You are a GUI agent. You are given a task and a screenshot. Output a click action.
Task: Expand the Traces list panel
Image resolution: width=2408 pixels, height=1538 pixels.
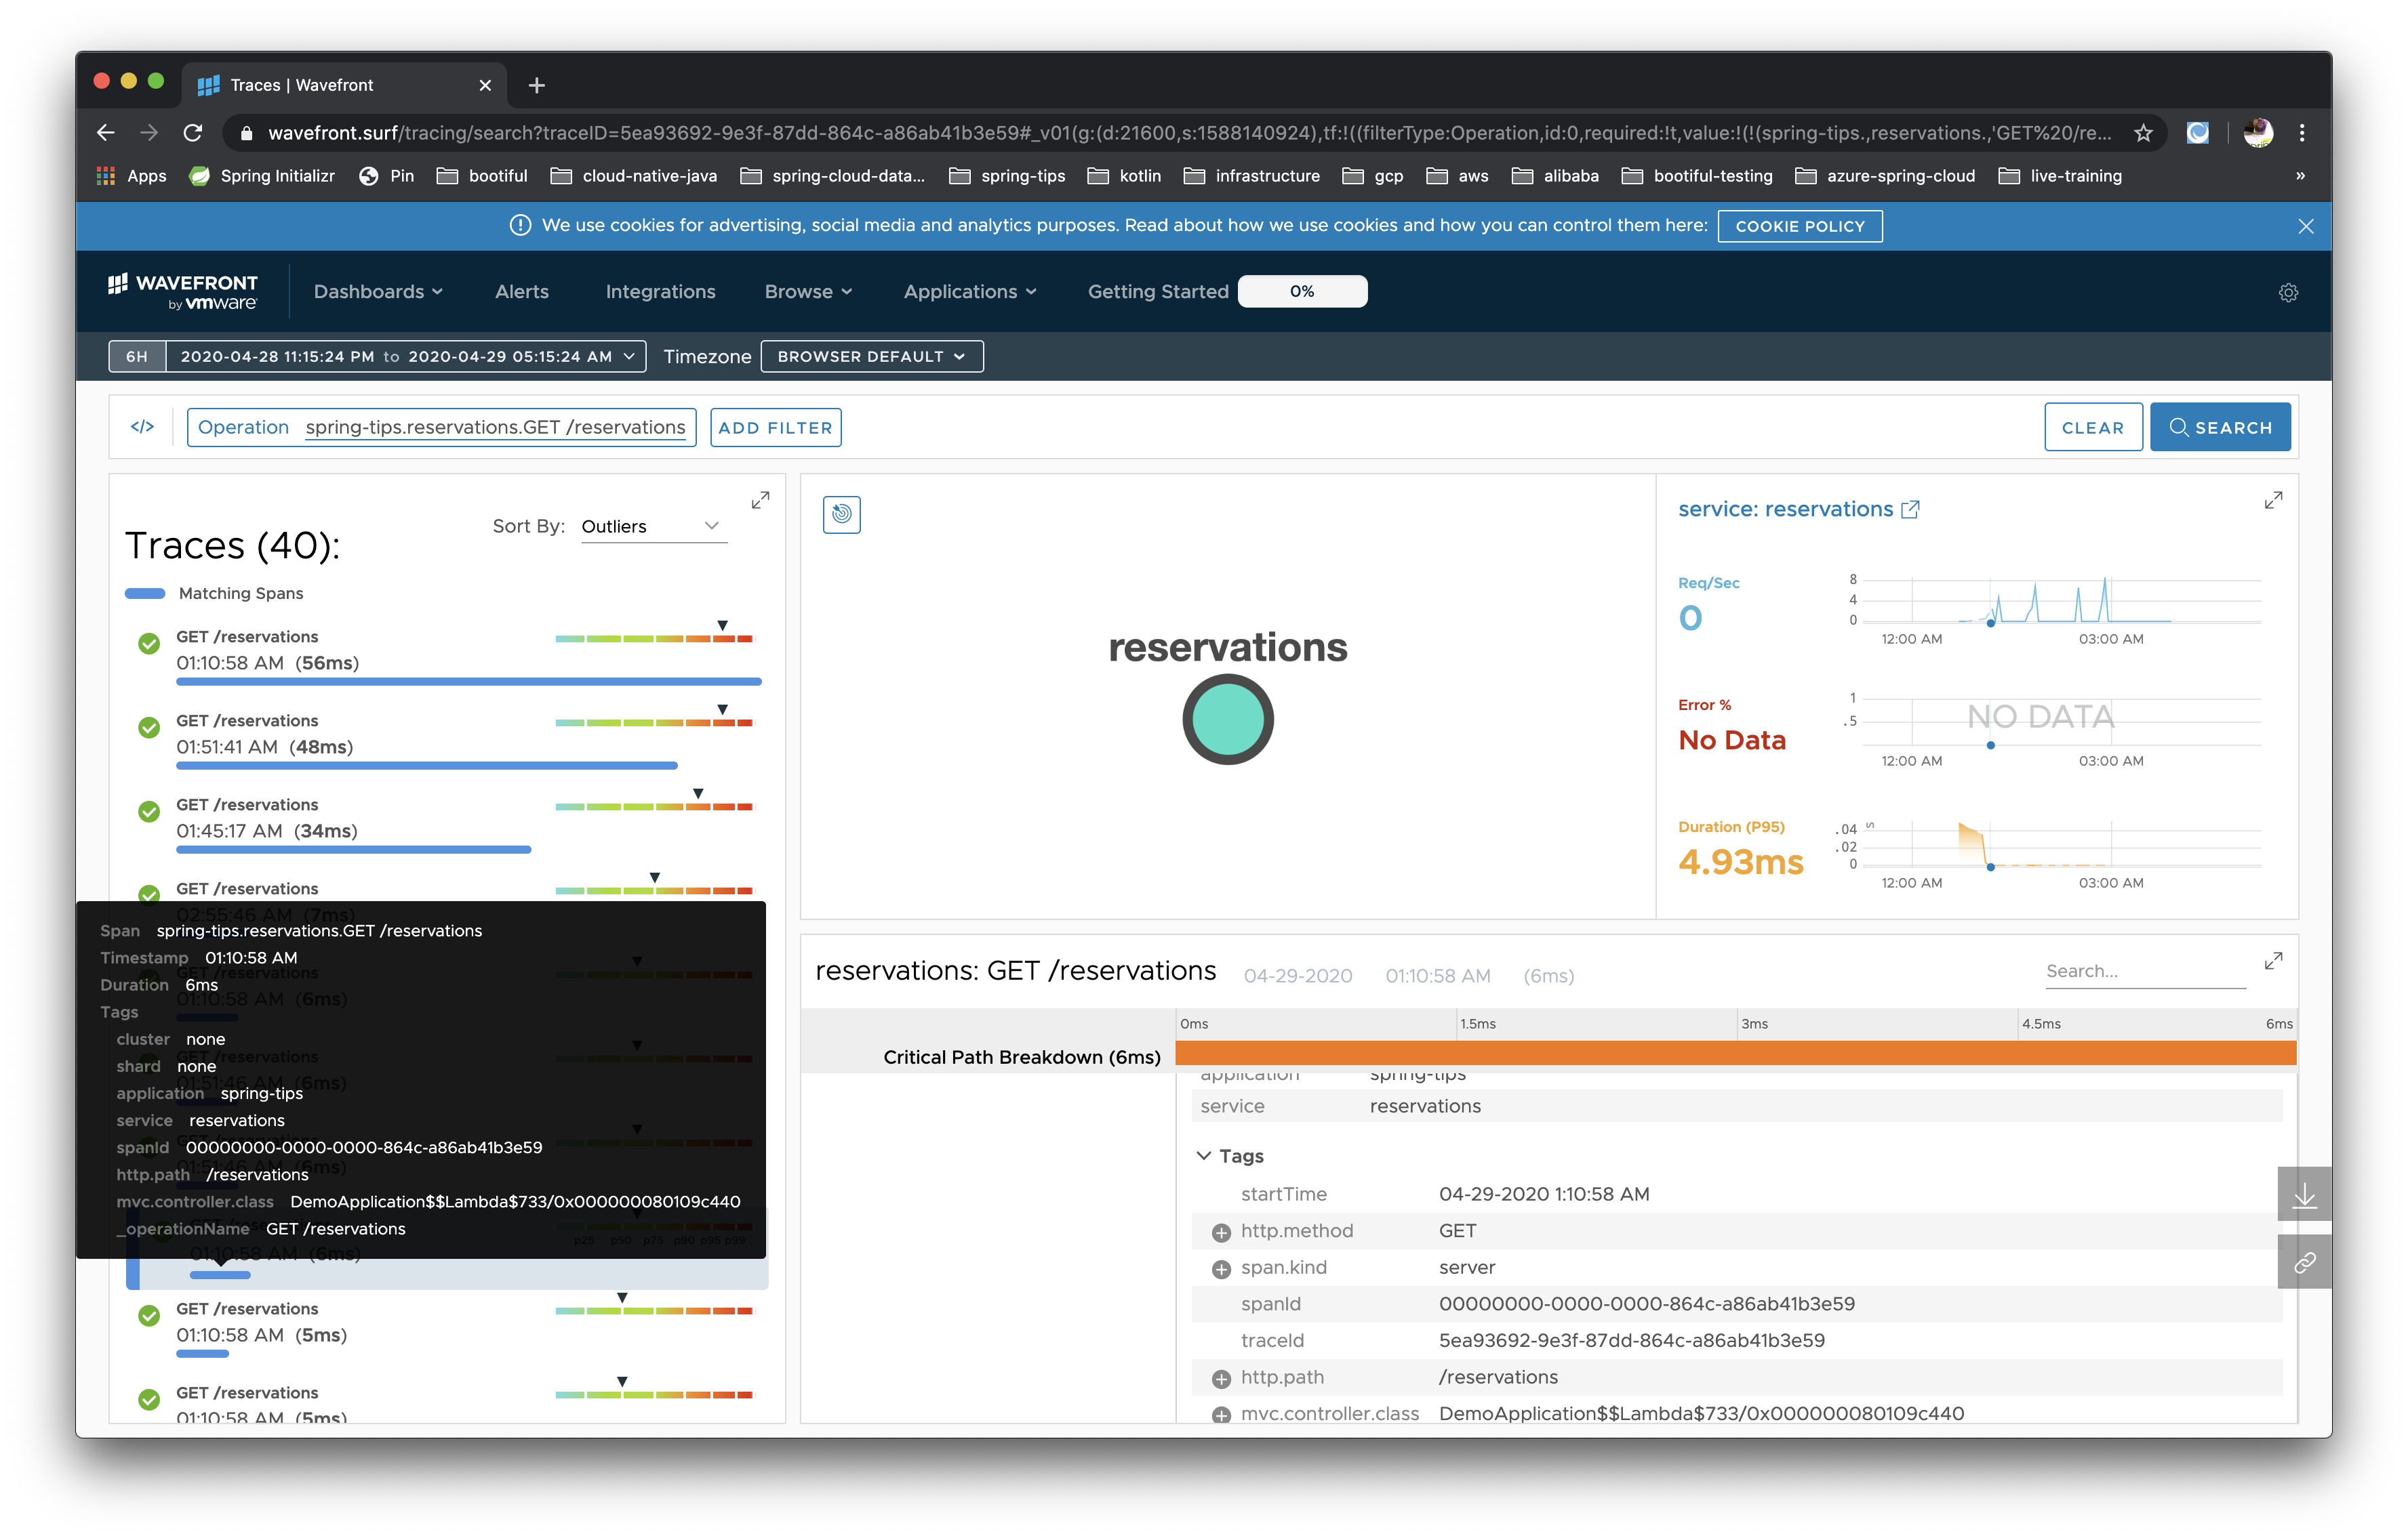(760, 499)
